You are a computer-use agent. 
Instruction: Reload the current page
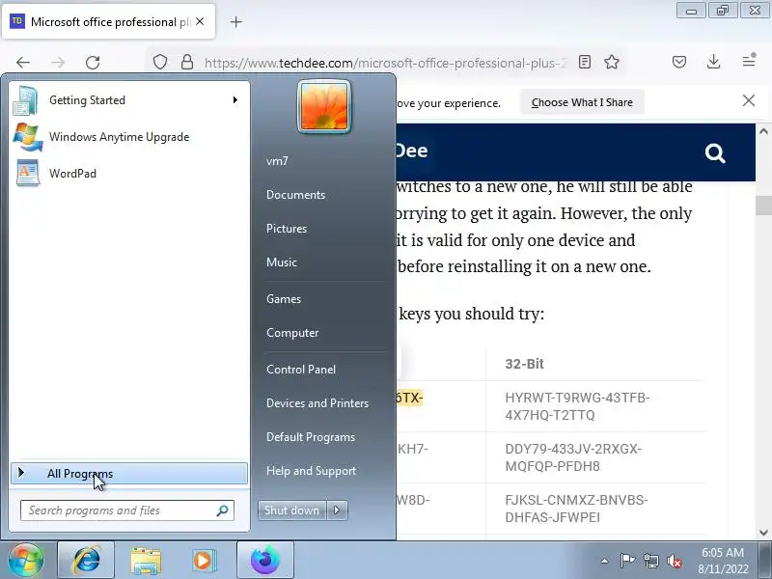point(93,63)
